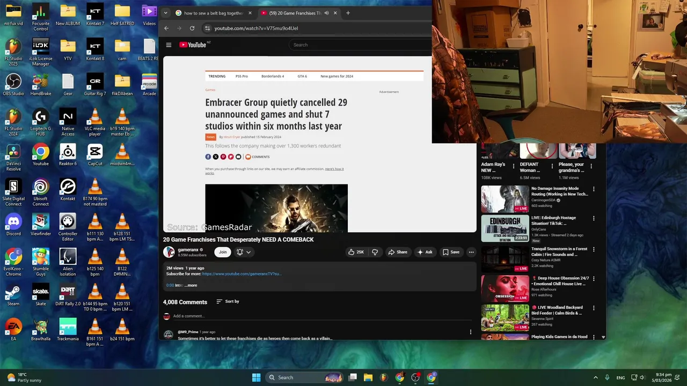Click the video player showing the GamesRadar article
687x386 pixels.
point(319,144)
